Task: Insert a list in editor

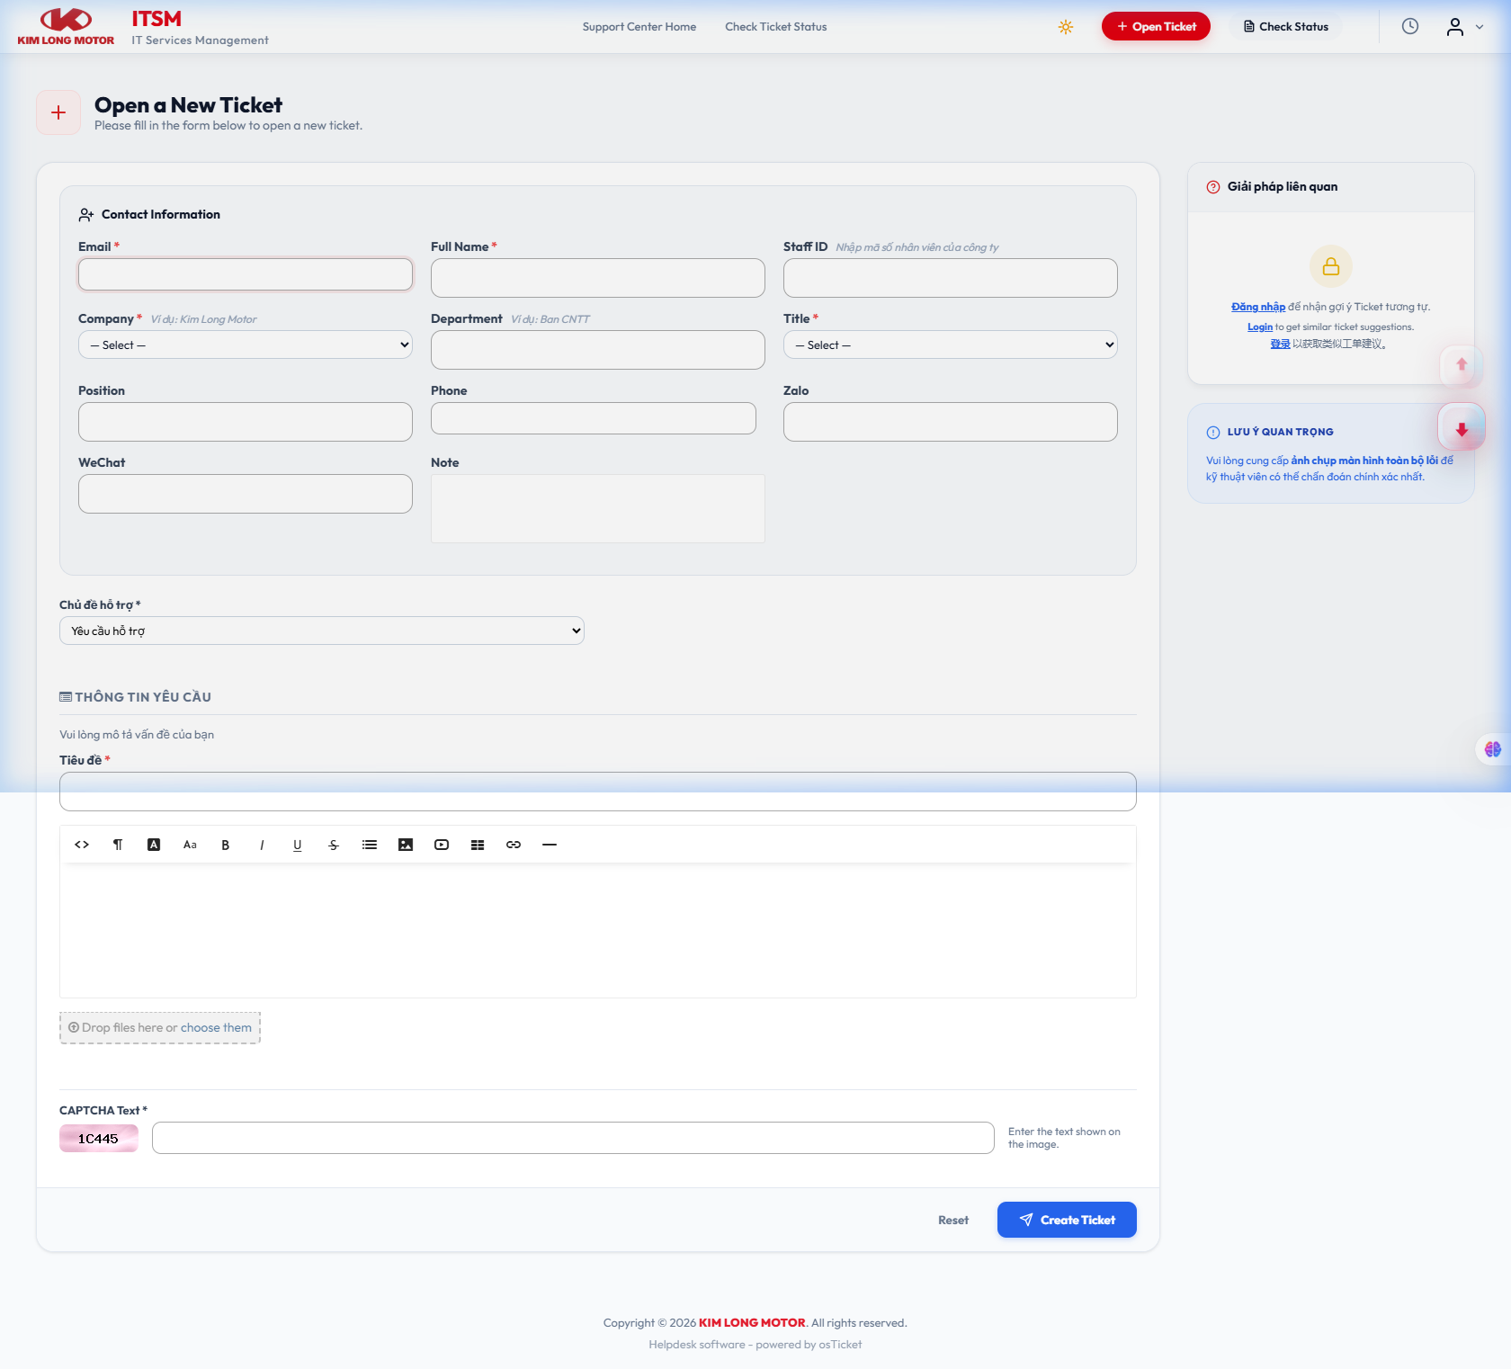Action: click(370, 845)
